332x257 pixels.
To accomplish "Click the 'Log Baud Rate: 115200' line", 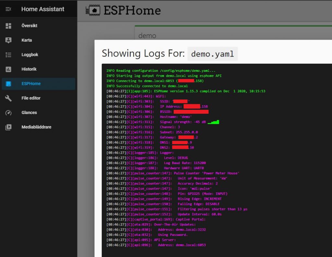I will point(156,163).
